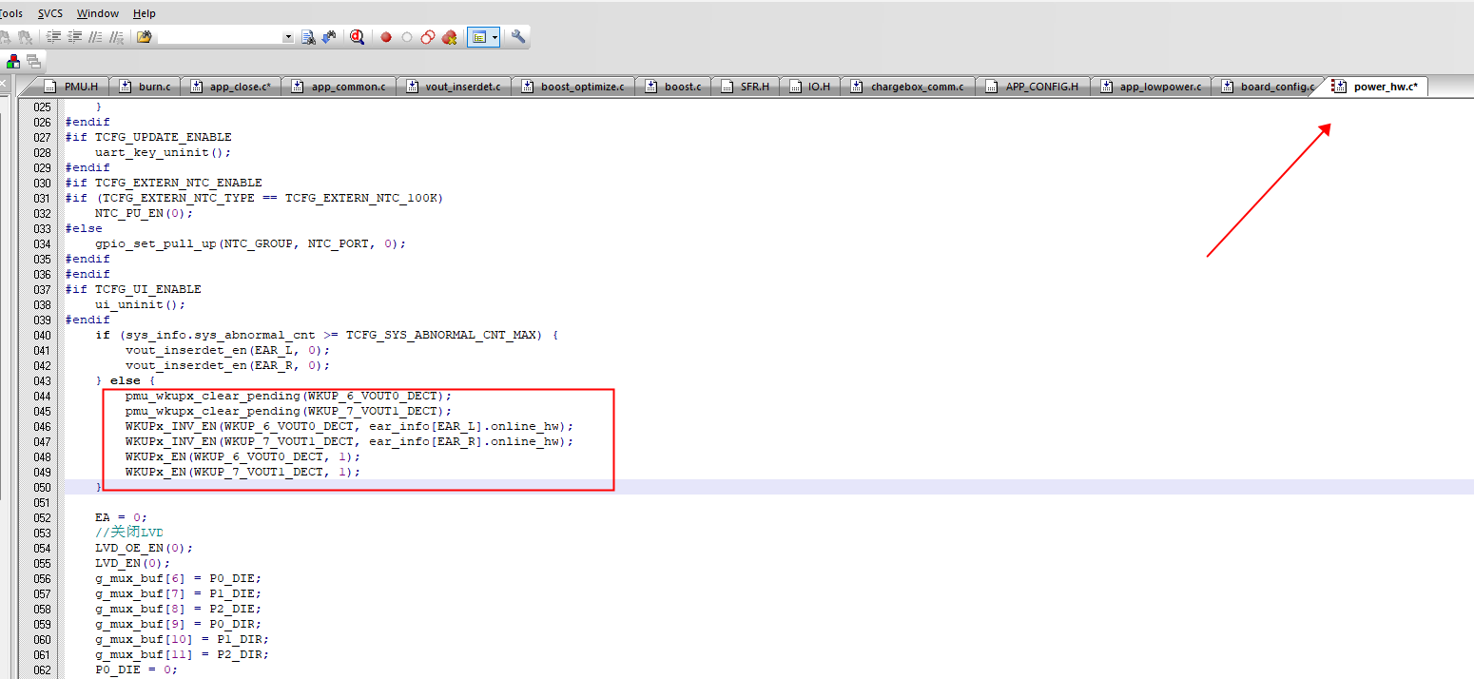
Task: Click the enable/disable breakpoint hollow circle icon
Action: (407, 37)
